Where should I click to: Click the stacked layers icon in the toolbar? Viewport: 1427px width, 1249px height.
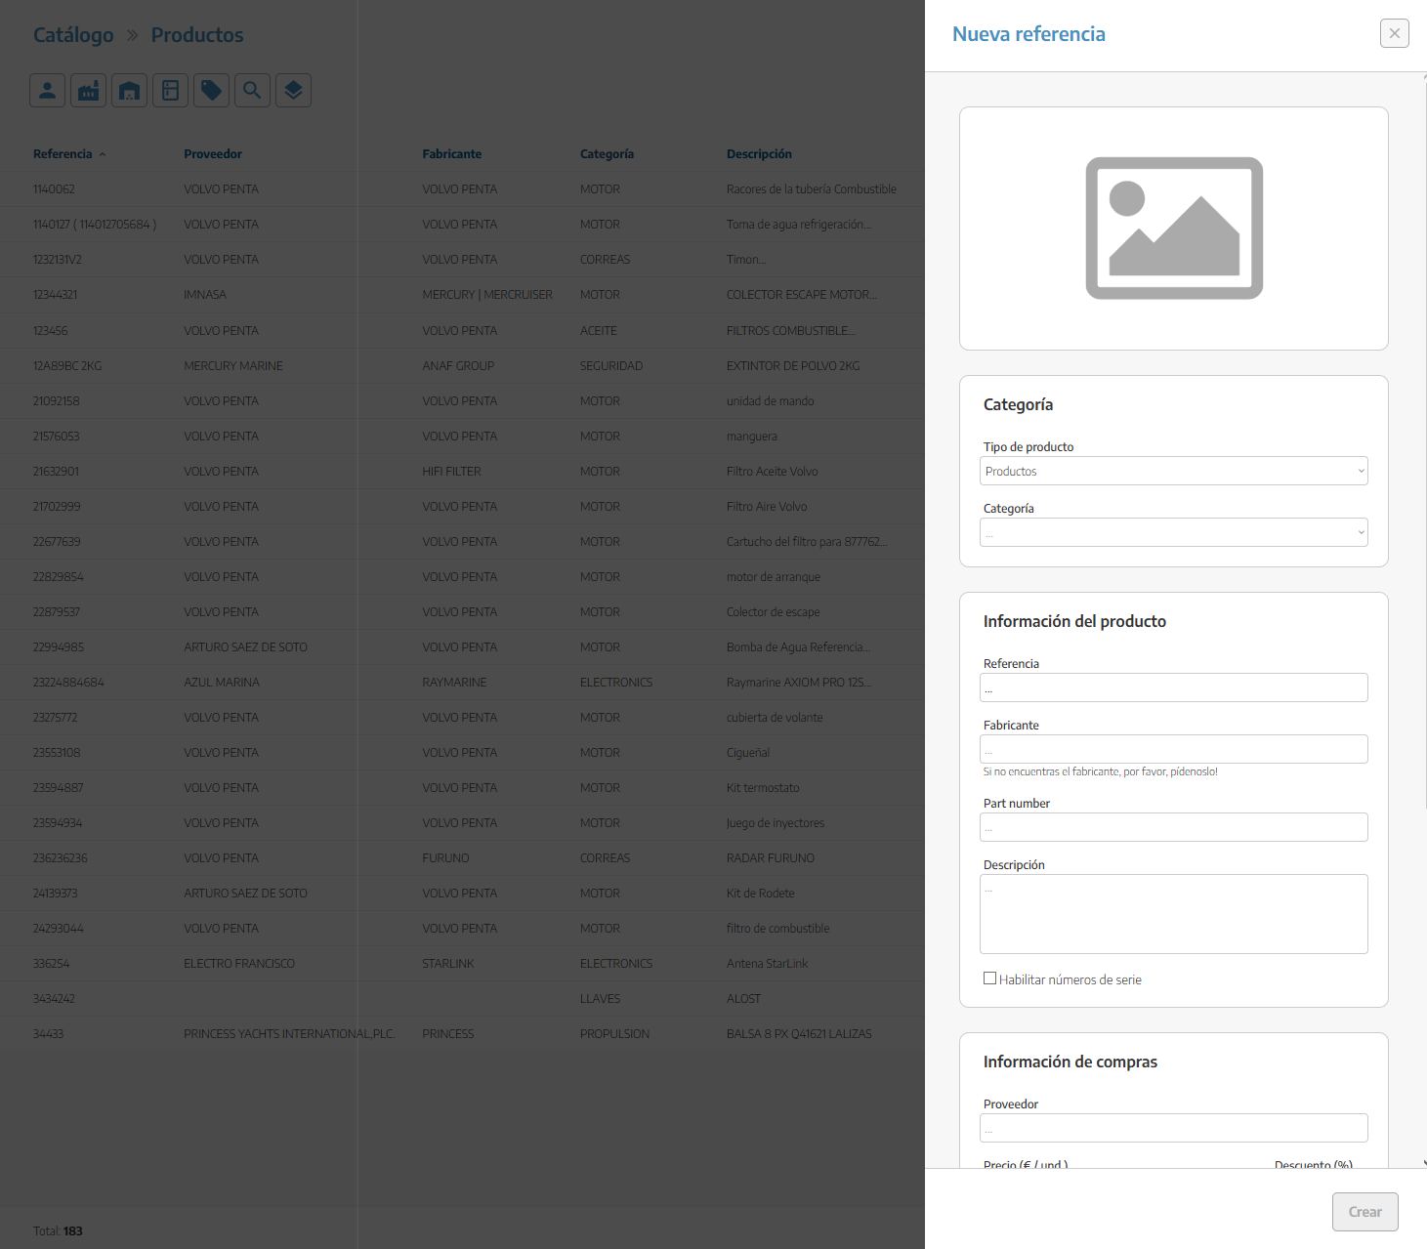coord(293,91)
